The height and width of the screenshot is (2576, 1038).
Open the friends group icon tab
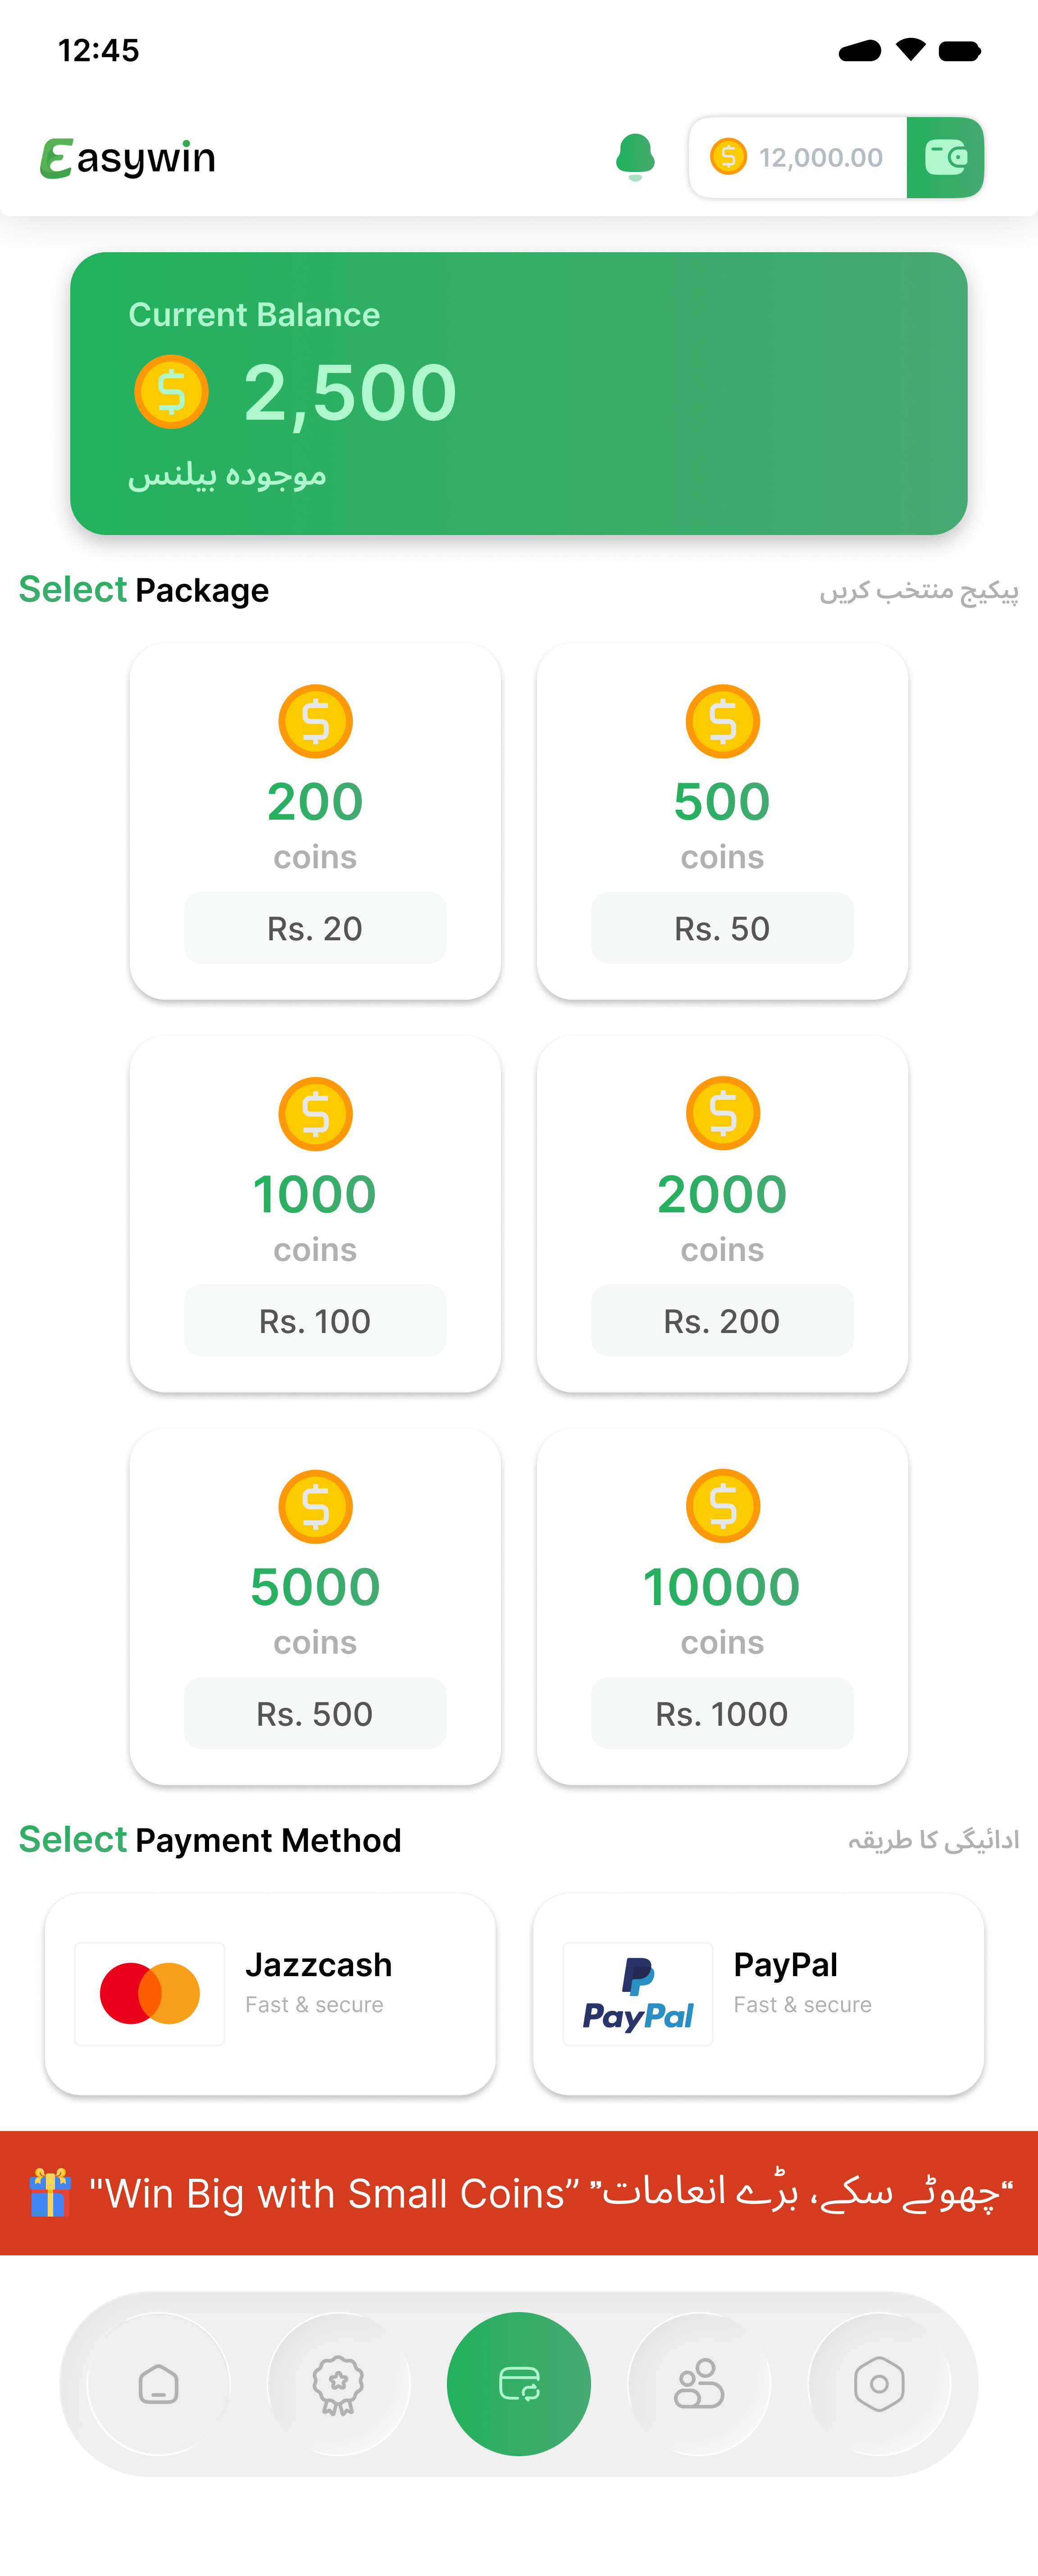[x=699, y=2384]
